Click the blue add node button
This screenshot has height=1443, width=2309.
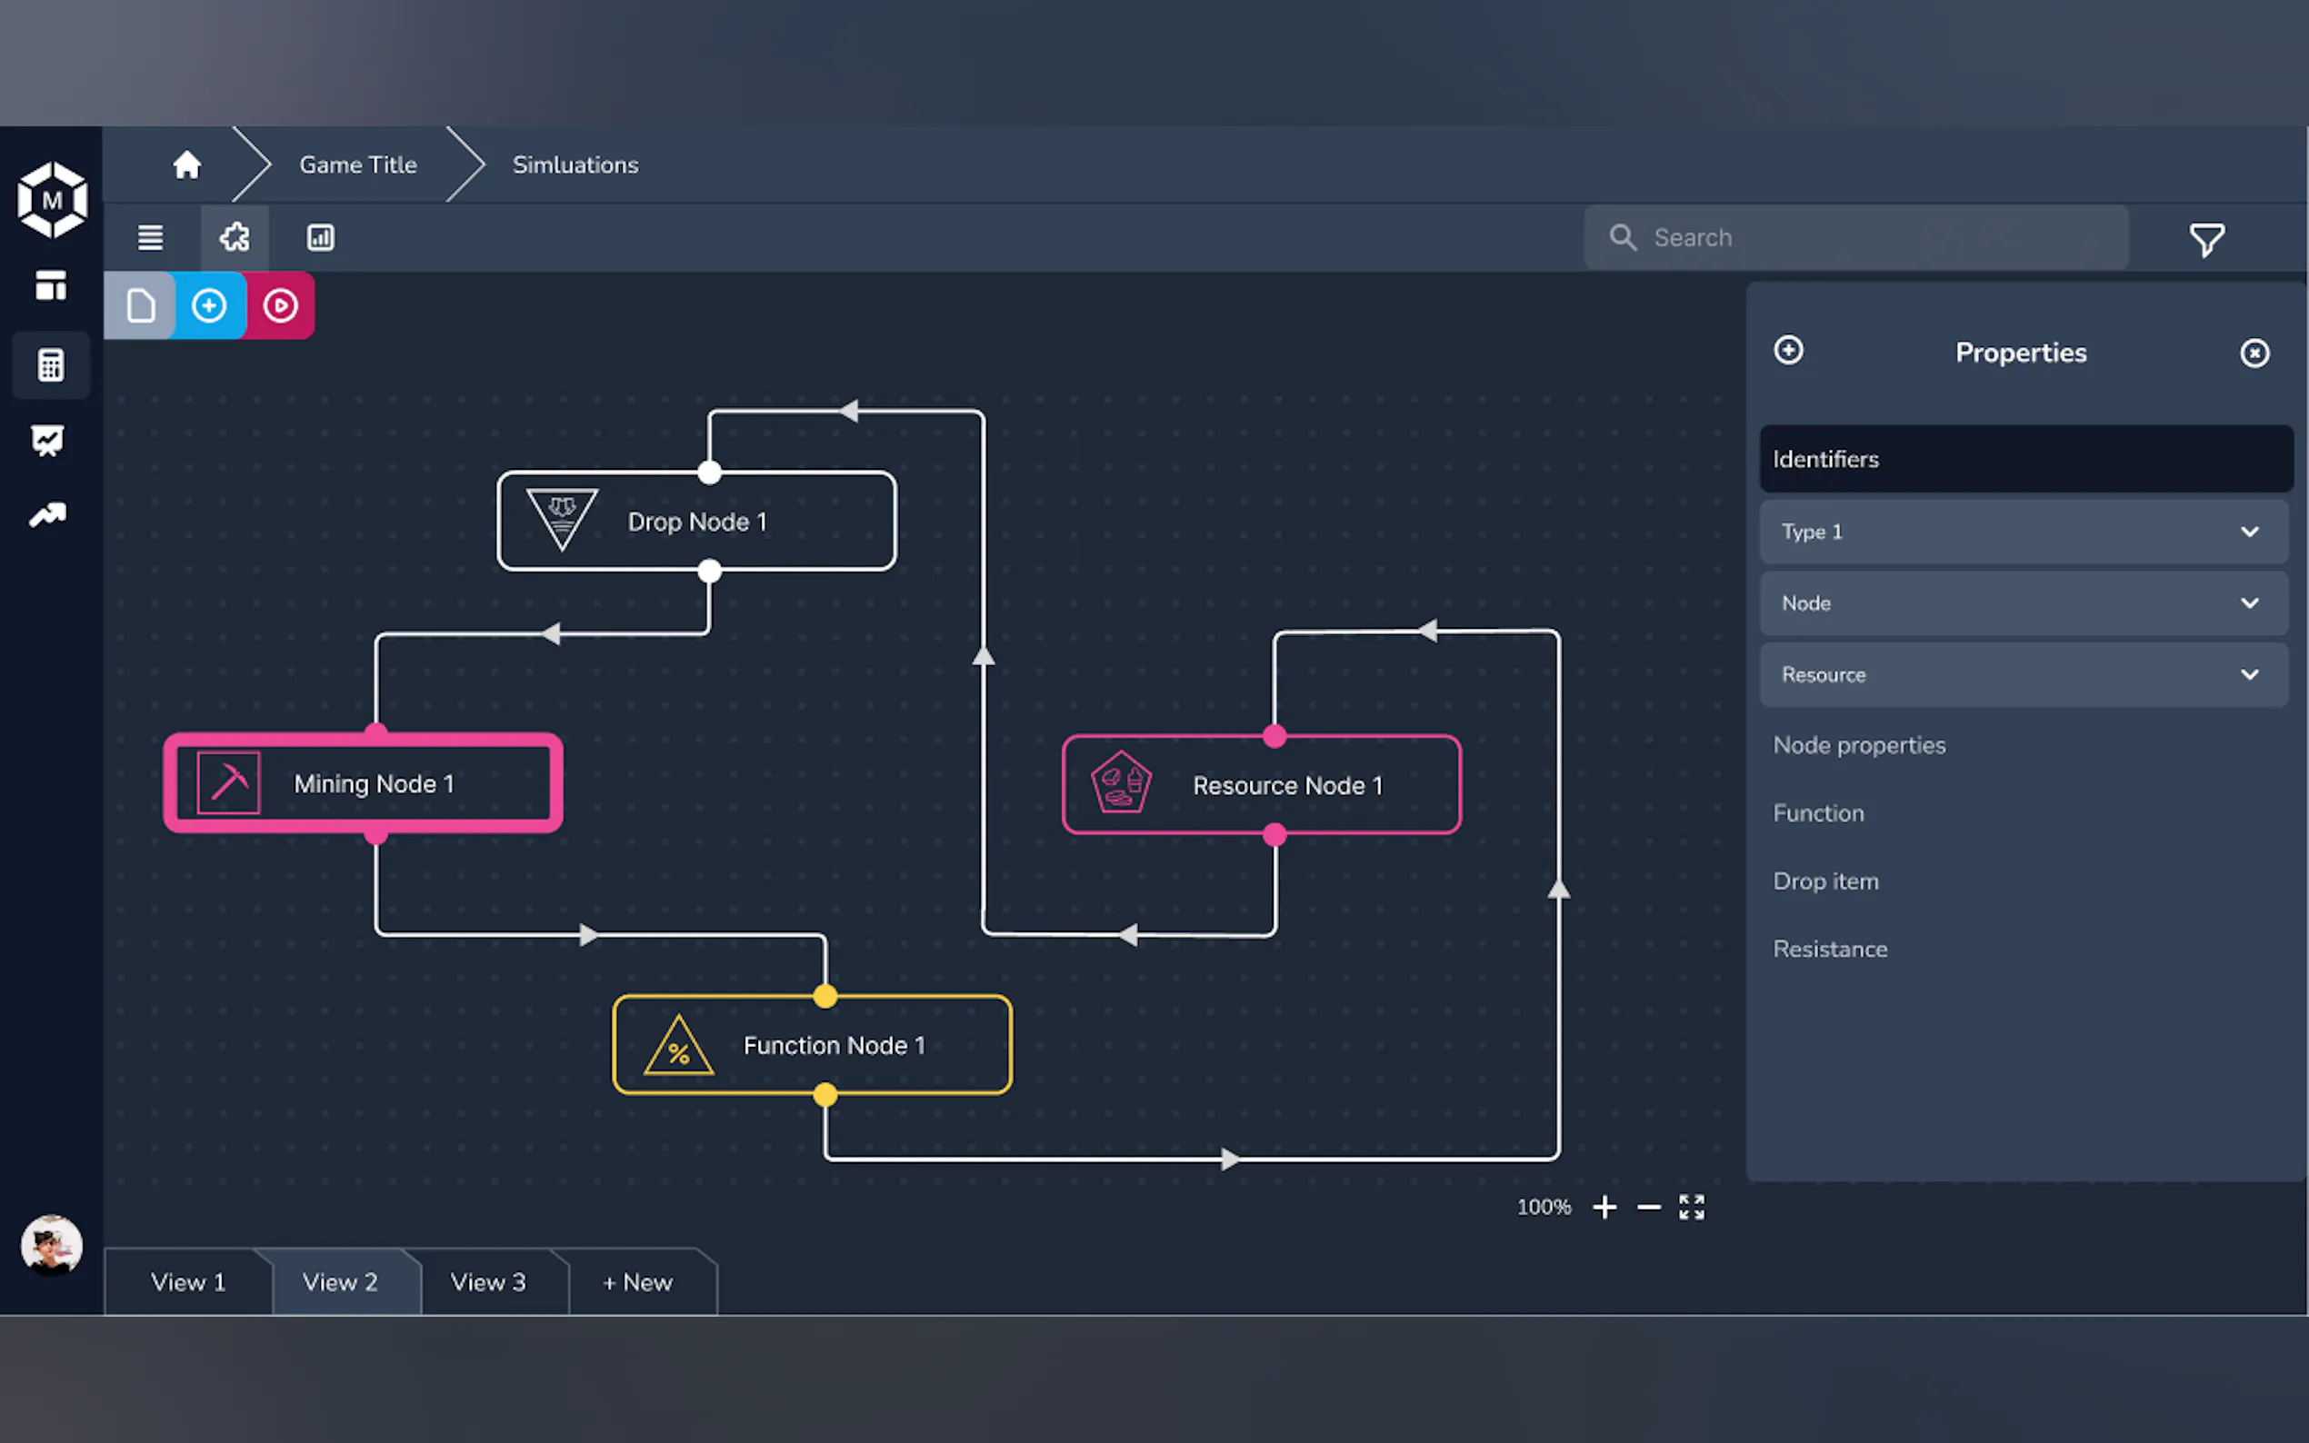[x=209, y=305]
